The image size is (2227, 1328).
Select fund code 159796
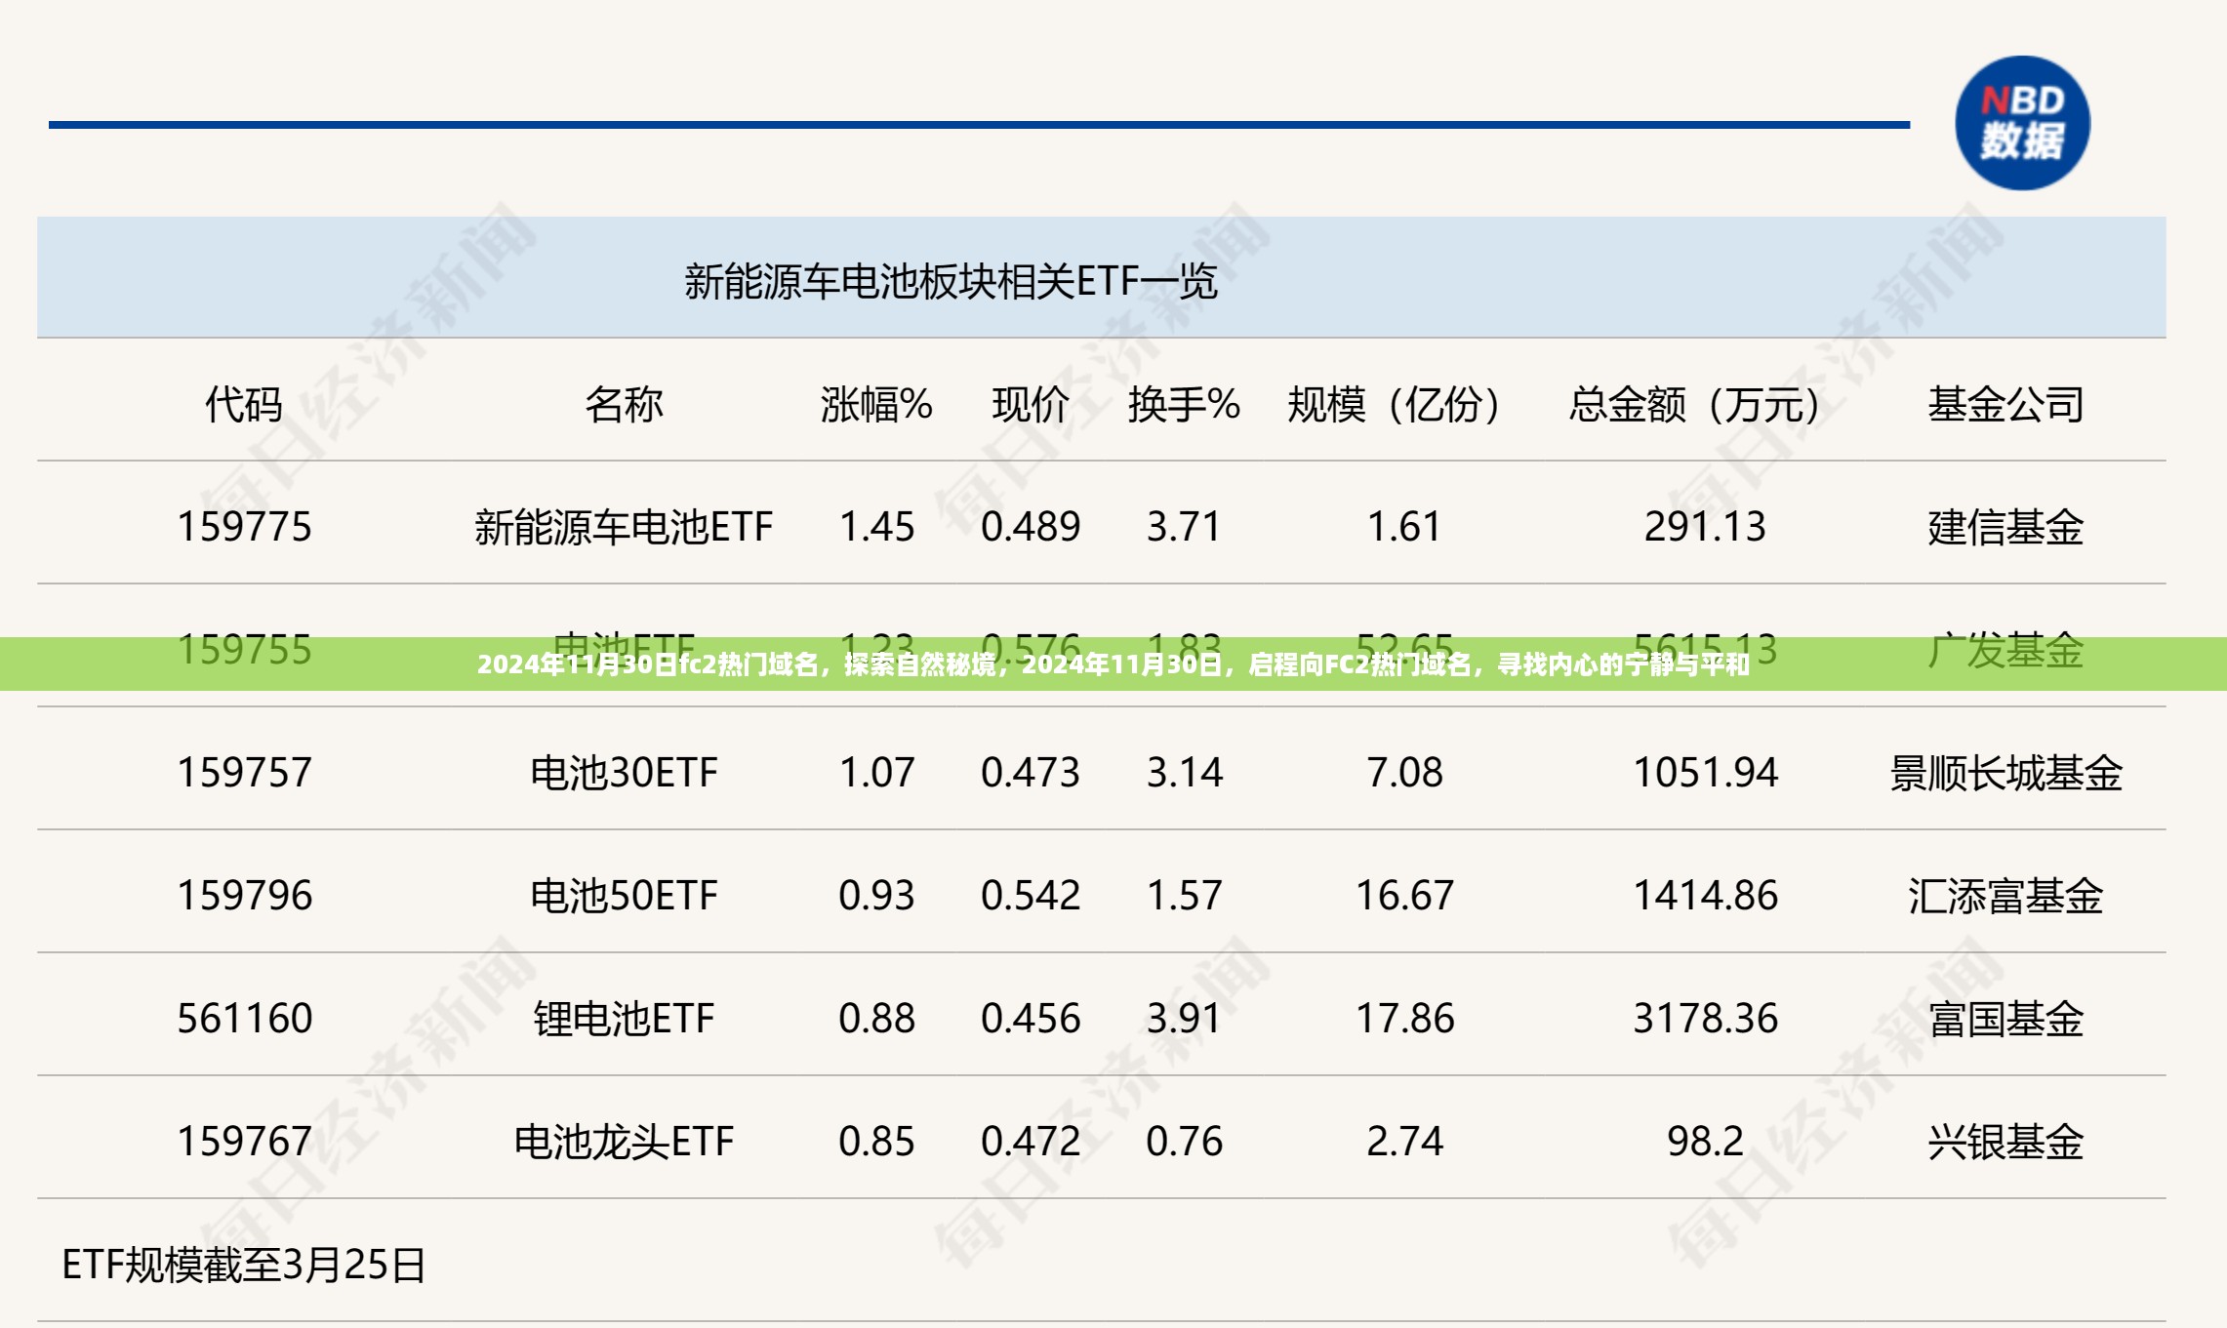244,896
